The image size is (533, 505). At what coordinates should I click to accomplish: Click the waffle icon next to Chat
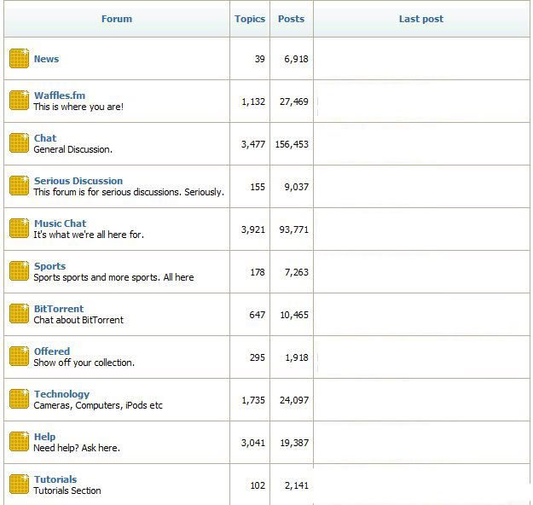tap(20, 143)
